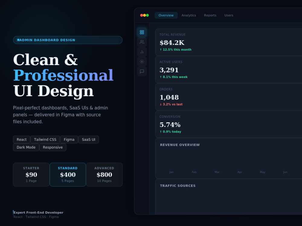Switch to the Overview tab

(x=166, y=15)
